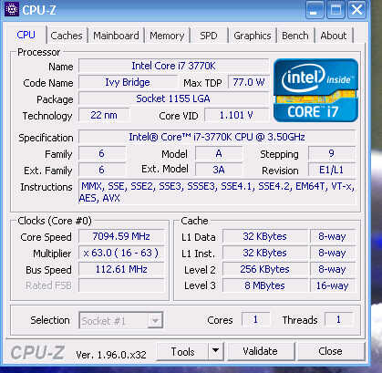Select the Memory tab
Screen dimensions: 382x373
coord(167,36)
